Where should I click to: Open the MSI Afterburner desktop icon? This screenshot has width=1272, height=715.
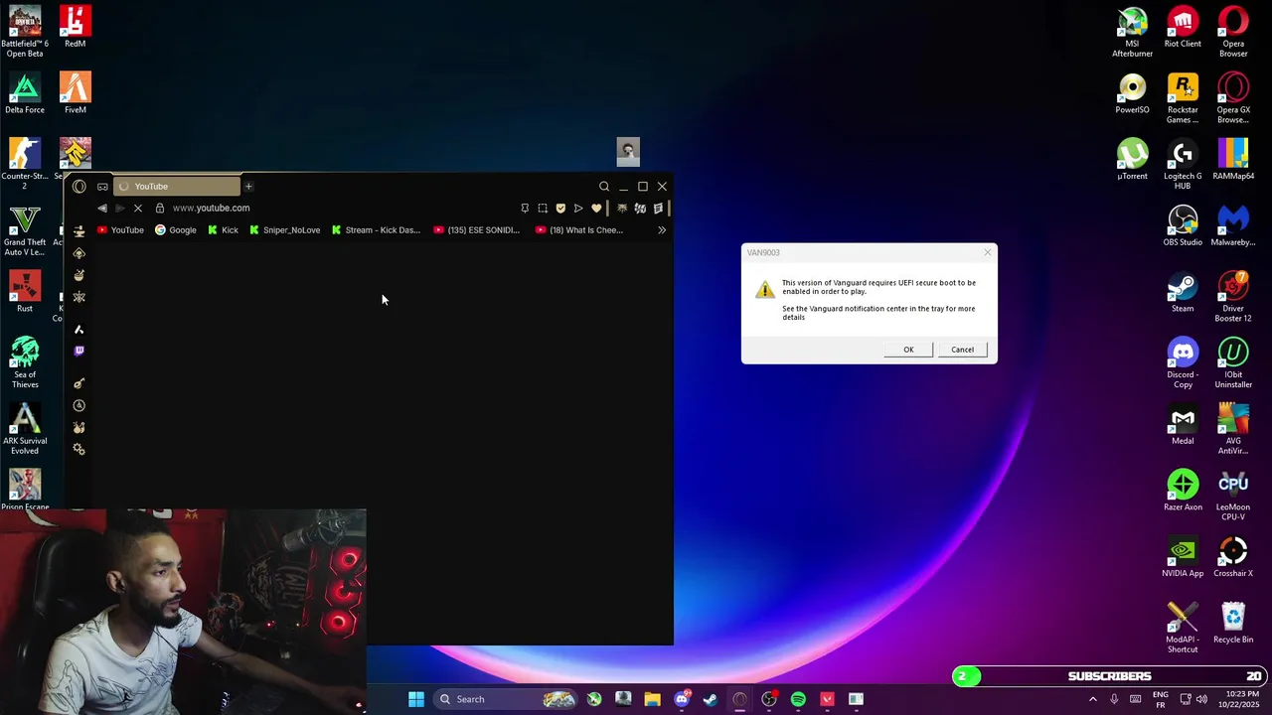tap(1132, 32)
